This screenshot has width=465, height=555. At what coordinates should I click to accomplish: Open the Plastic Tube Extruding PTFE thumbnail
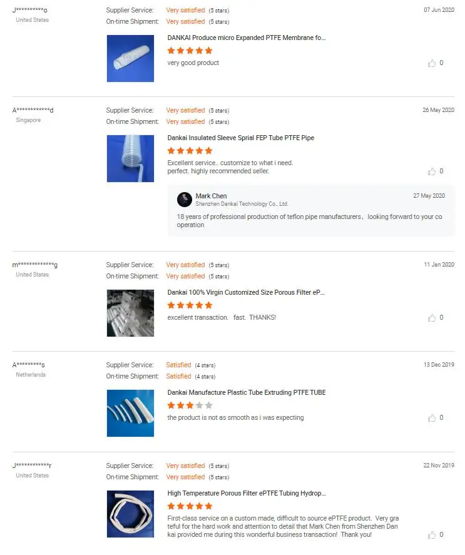tap(130, 413)
